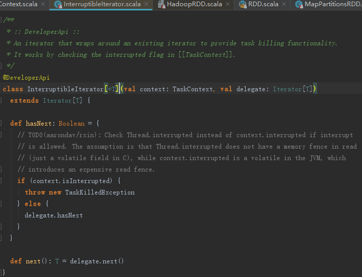The width and height of the screenshot is (362, 277).
Task: Click the [+T] type parameter
Action: click(112, 89)
